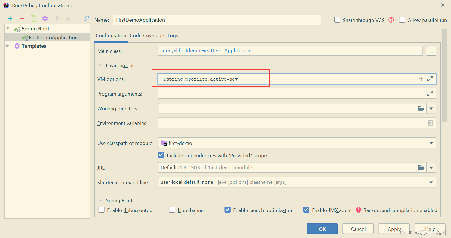Screen dimensions: 451x238
Task: Click Background compilation enabled warning icon
Action: pos(358,210)
